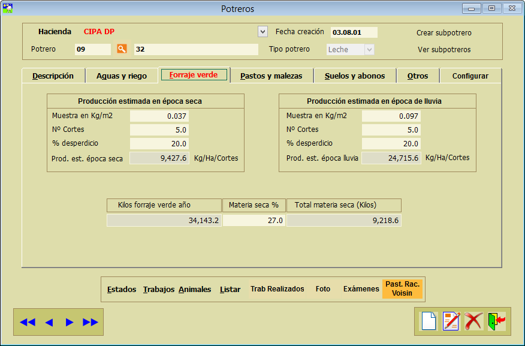The image size is (525, 346).
Task: Open the Aguas y riego tab
Action: coord(121,76)
